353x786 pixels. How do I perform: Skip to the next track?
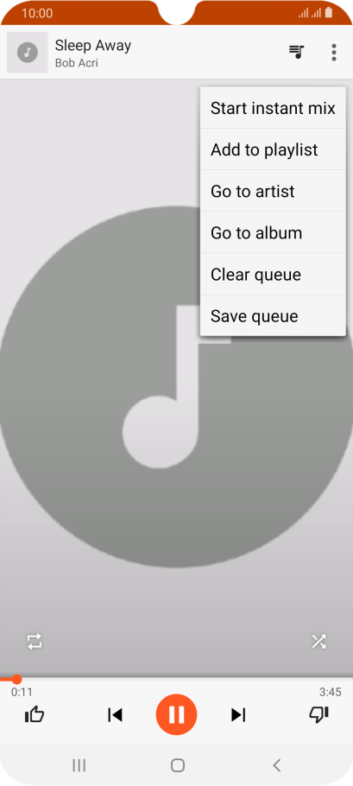238,715
